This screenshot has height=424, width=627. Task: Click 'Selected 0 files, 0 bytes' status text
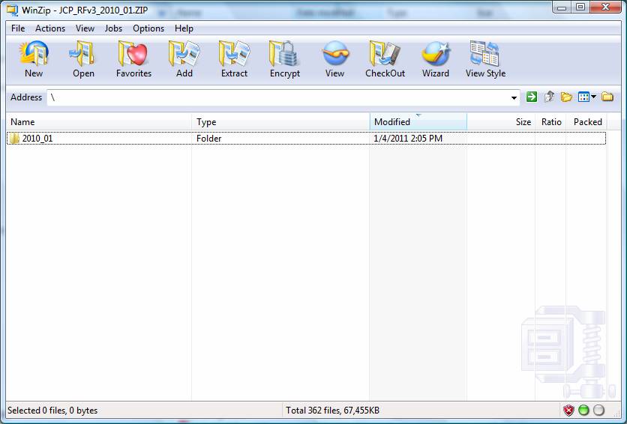click(52, 411)
